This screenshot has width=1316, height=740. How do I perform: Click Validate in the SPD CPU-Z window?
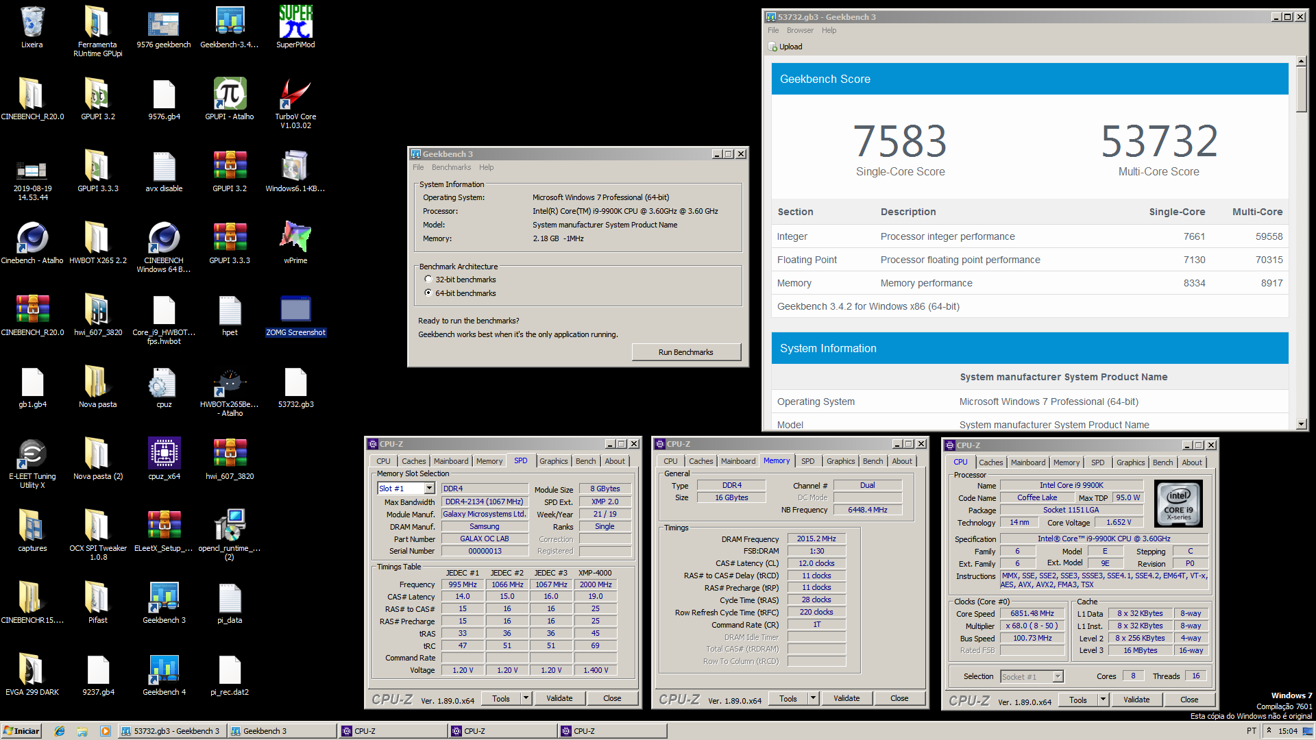(559, 699)
